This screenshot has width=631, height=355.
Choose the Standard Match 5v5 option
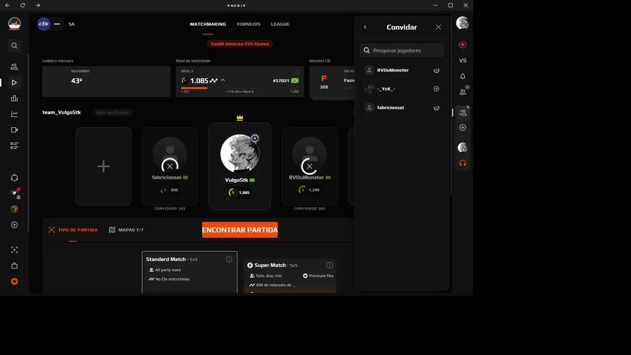(x=190, y=272)
